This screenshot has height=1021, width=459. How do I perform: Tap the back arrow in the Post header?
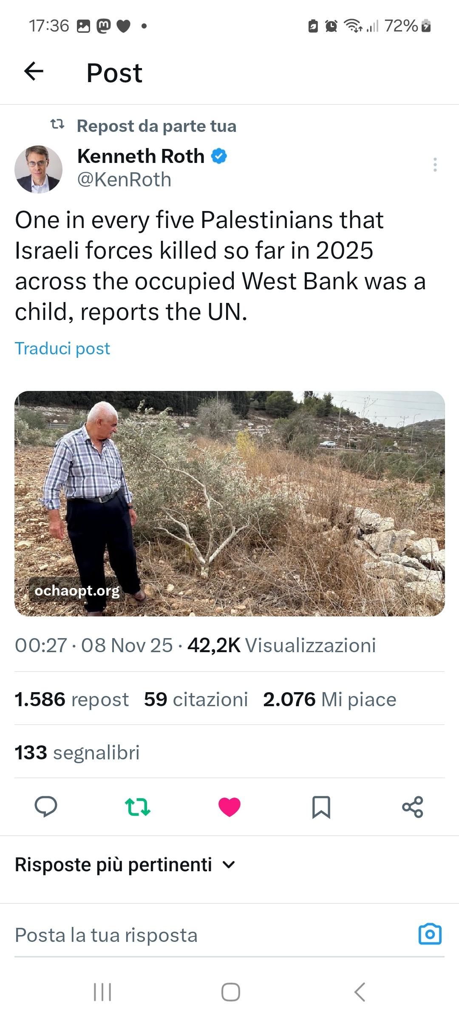tap(34, 71)
